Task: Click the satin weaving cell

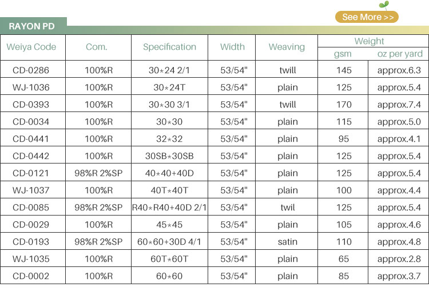Action: click(x=287, y=242)
